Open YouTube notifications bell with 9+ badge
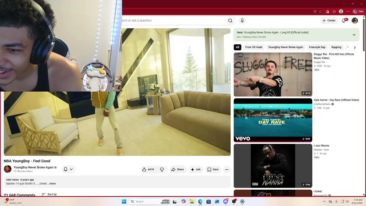This screenshot has width=366, height=206. (x=344, y=21)
